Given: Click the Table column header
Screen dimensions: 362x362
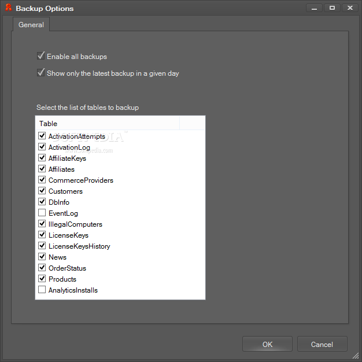Looking at the screenshot, I should point(108,123).
